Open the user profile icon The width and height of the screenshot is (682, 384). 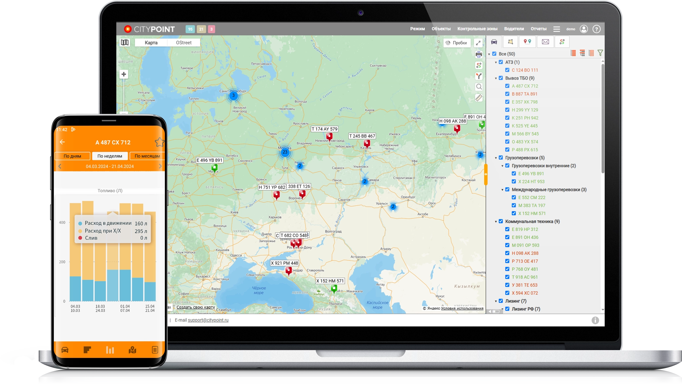[x=584, y=29]
